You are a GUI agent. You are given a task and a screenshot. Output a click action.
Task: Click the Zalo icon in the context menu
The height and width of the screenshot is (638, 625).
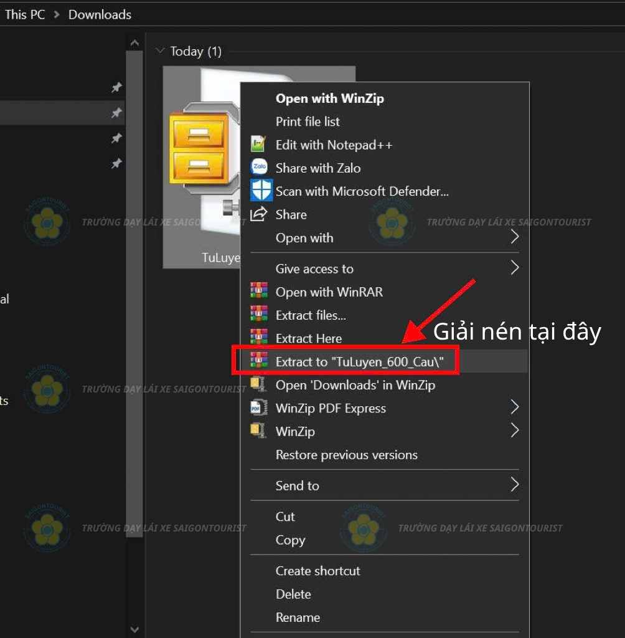click(259, 167)
